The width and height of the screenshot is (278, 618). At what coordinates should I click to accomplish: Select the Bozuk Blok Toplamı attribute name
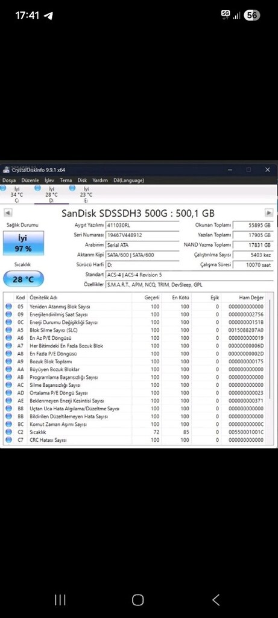coord(51,362)
